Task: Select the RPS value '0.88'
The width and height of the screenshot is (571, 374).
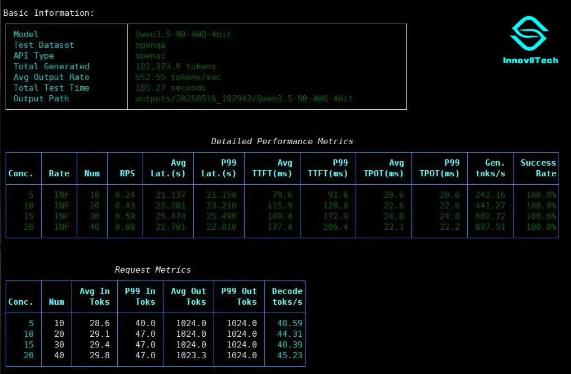Action: [125, 227]
